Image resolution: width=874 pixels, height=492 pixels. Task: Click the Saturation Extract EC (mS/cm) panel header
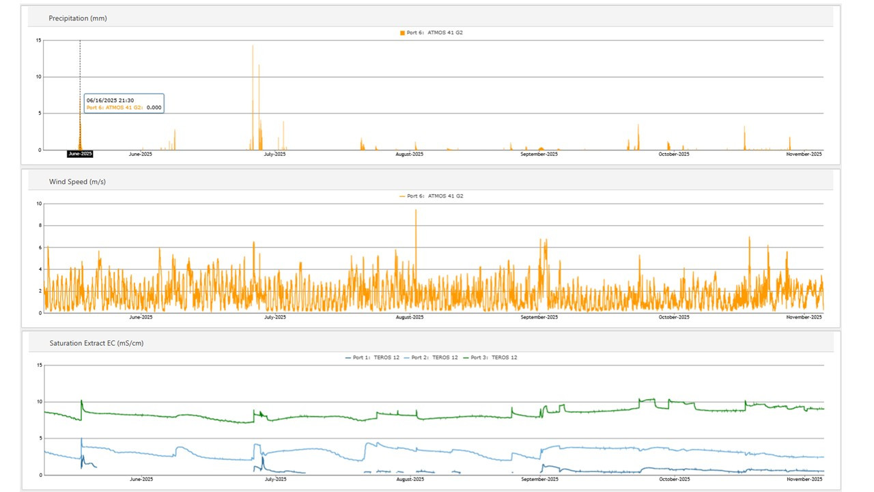tap(96, 343)
